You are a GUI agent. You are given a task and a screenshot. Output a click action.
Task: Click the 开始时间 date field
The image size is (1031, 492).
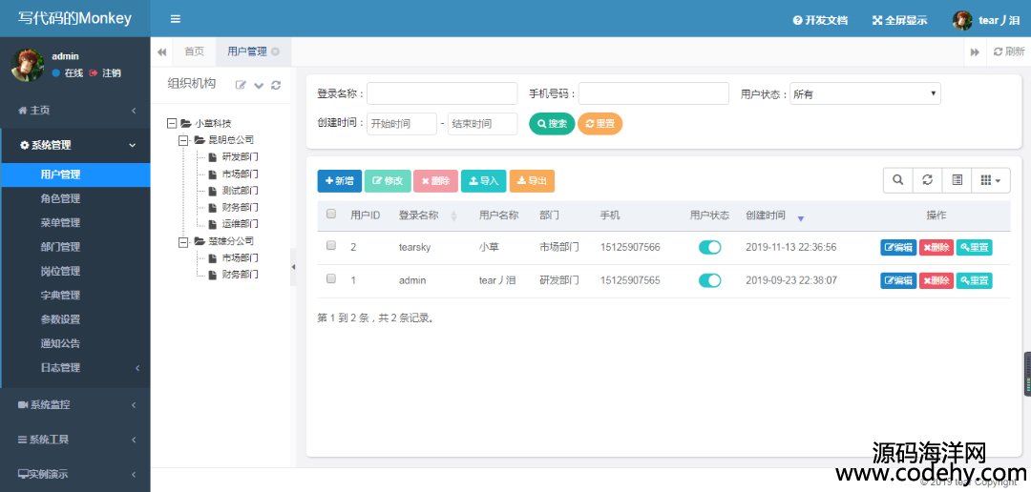pos(402,124)
